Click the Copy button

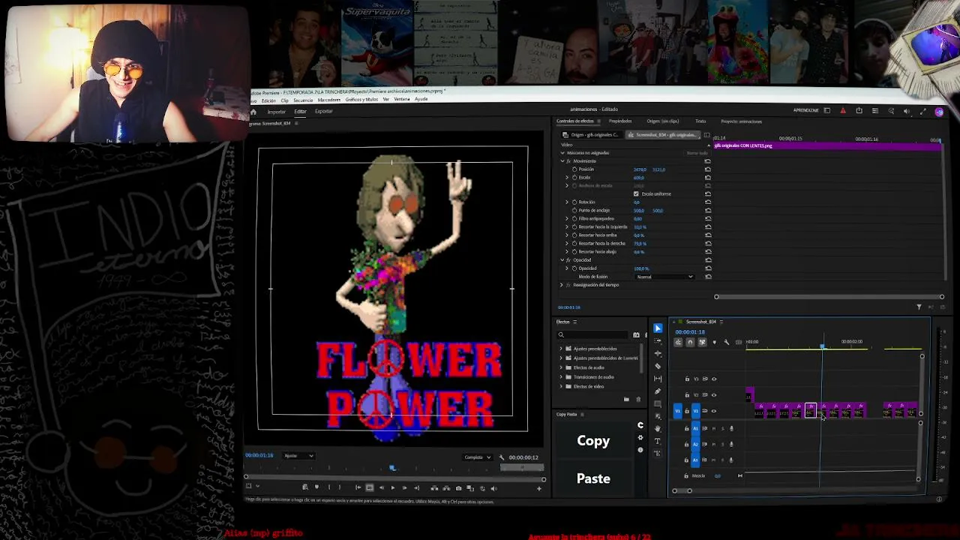593,441
